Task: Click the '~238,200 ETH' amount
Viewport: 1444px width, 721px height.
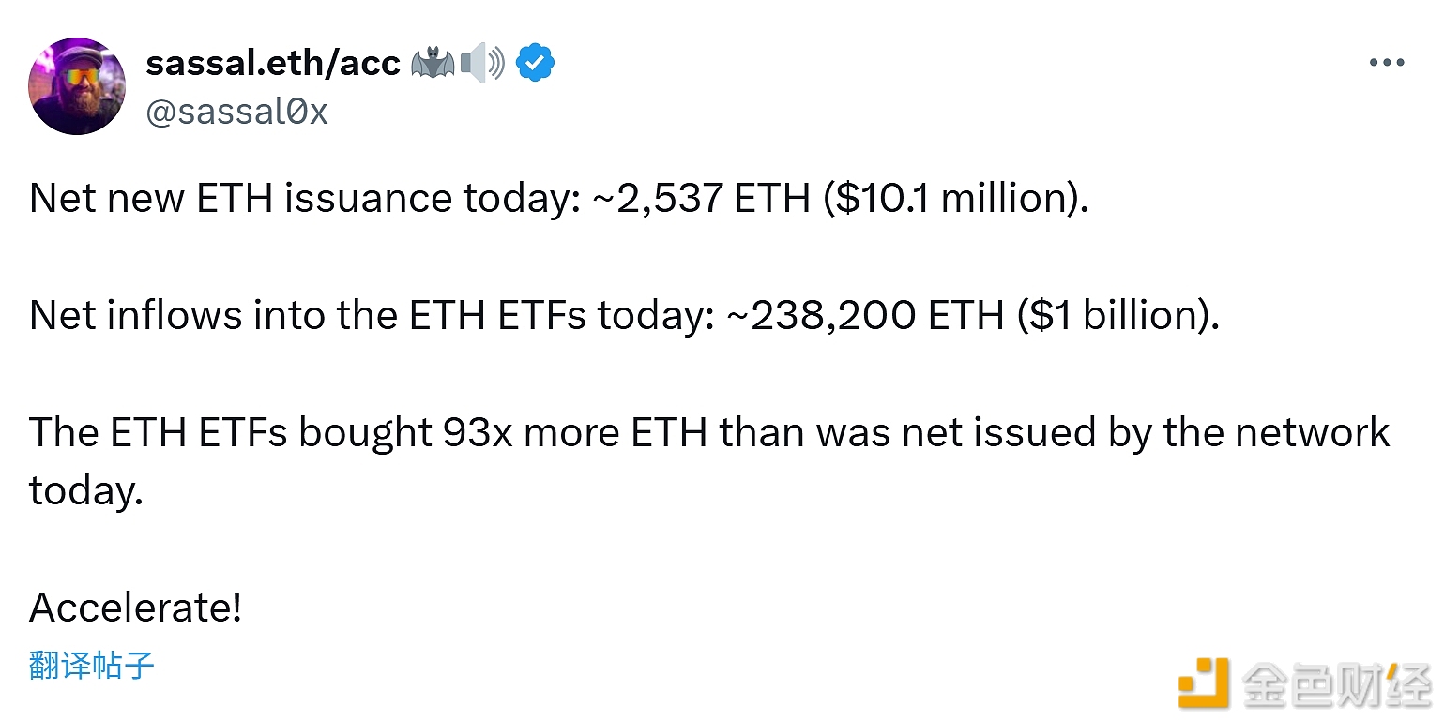Action: pyautogui.click(x=865, y=316)
